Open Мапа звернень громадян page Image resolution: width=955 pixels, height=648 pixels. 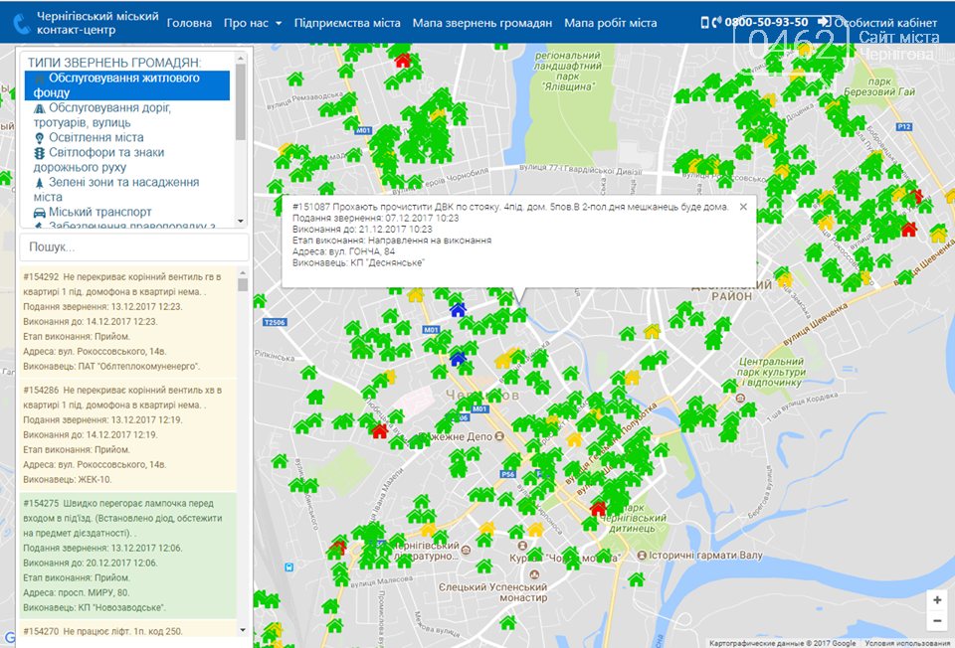click(482, 23)
